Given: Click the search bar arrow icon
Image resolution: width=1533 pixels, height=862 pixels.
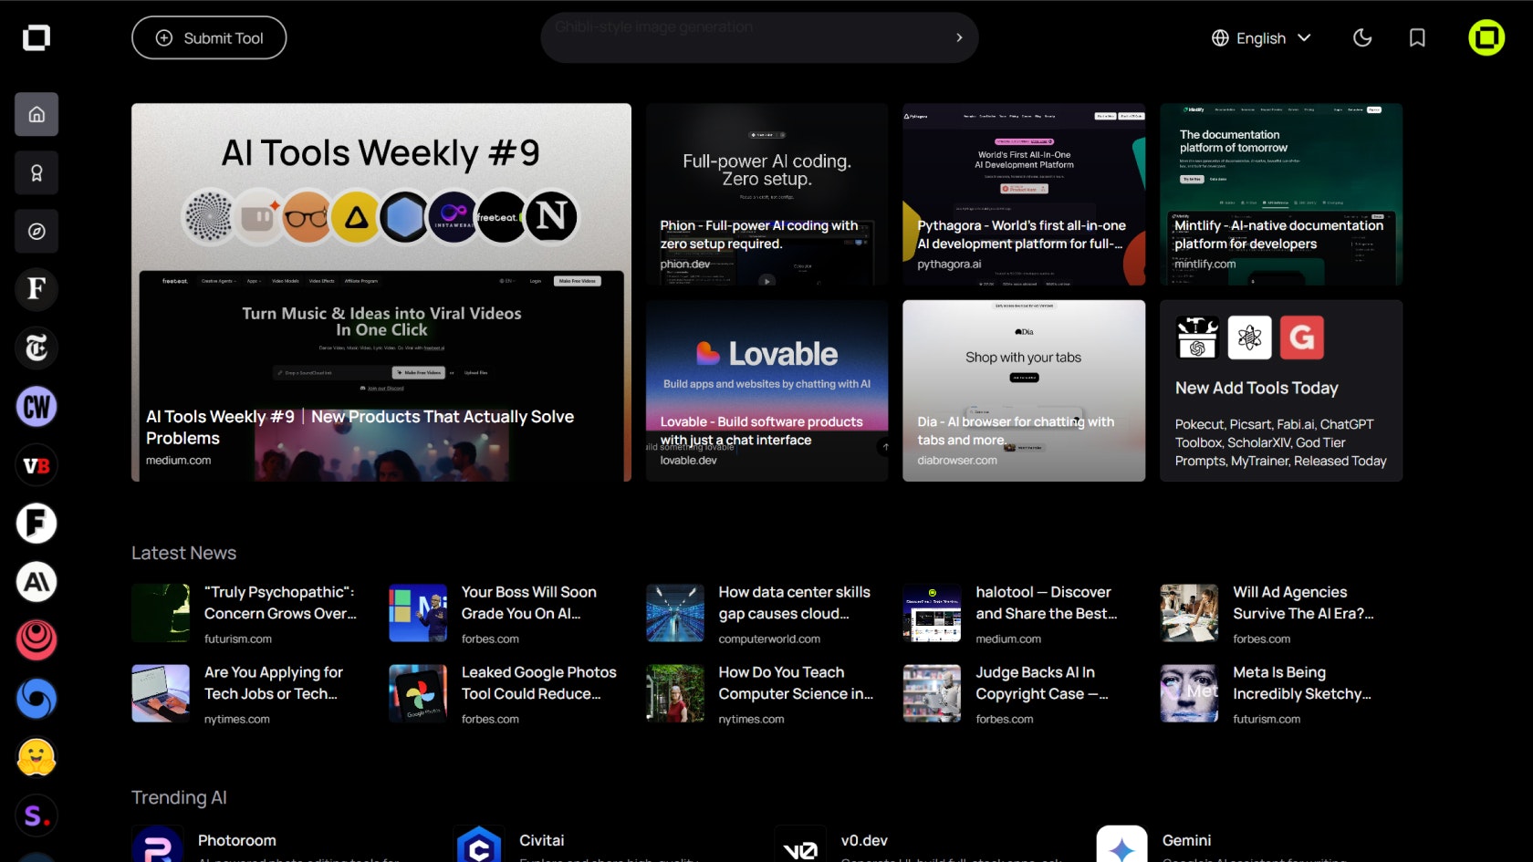Looking at the screenshot, I should 959,37.
